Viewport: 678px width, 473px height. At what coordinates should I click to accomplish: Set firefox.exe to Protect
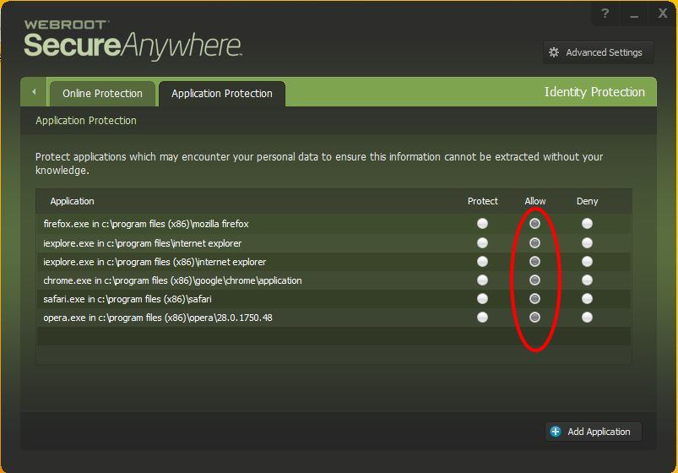[482, 224]
